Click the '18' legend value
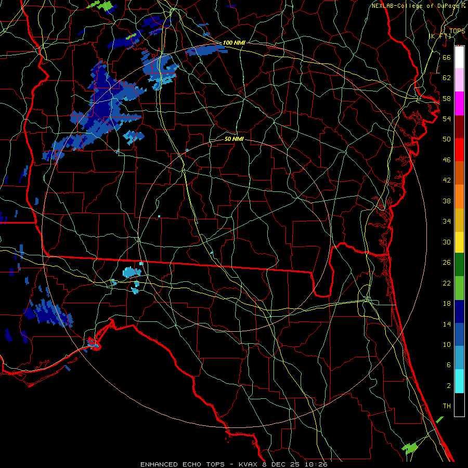This screenshot has width=468, height=468. [x=447, y=304]
